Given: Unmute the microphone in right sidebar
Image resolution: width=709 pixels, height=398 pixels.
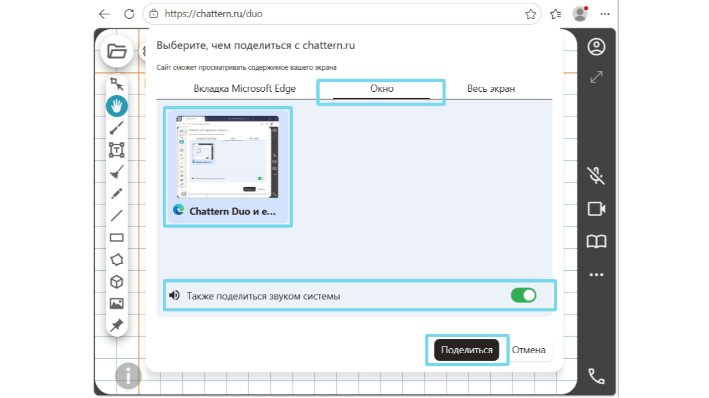Looking at the screenshot, I should point(597,175).
